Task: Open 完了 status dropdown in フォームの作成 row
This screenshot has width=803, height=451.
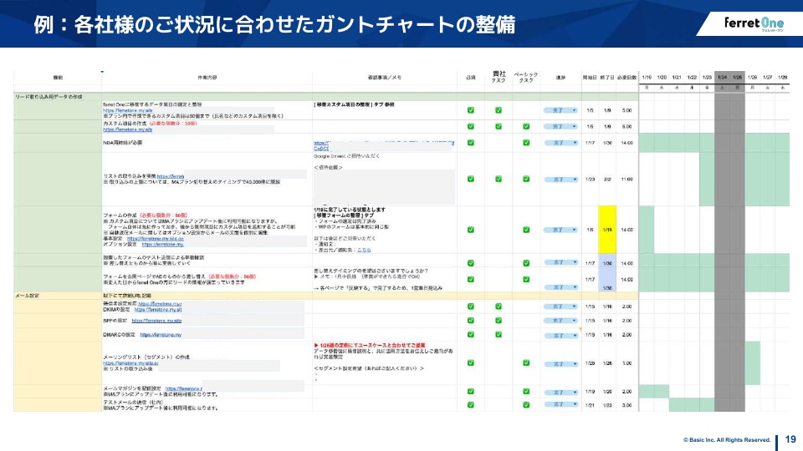Action: (x=560, y=231)
